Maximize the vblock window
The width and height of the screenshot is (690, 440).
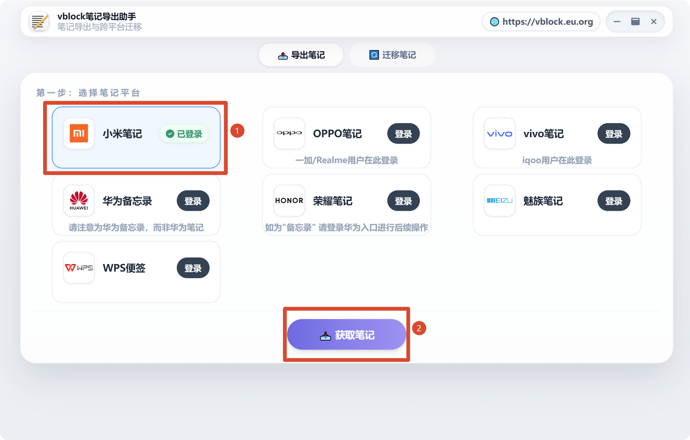[635, 22]
